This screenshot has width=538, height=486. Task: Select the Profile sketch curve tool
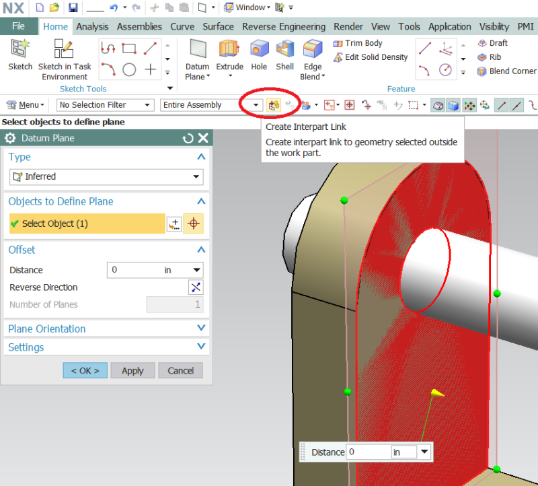click(108, 48)
